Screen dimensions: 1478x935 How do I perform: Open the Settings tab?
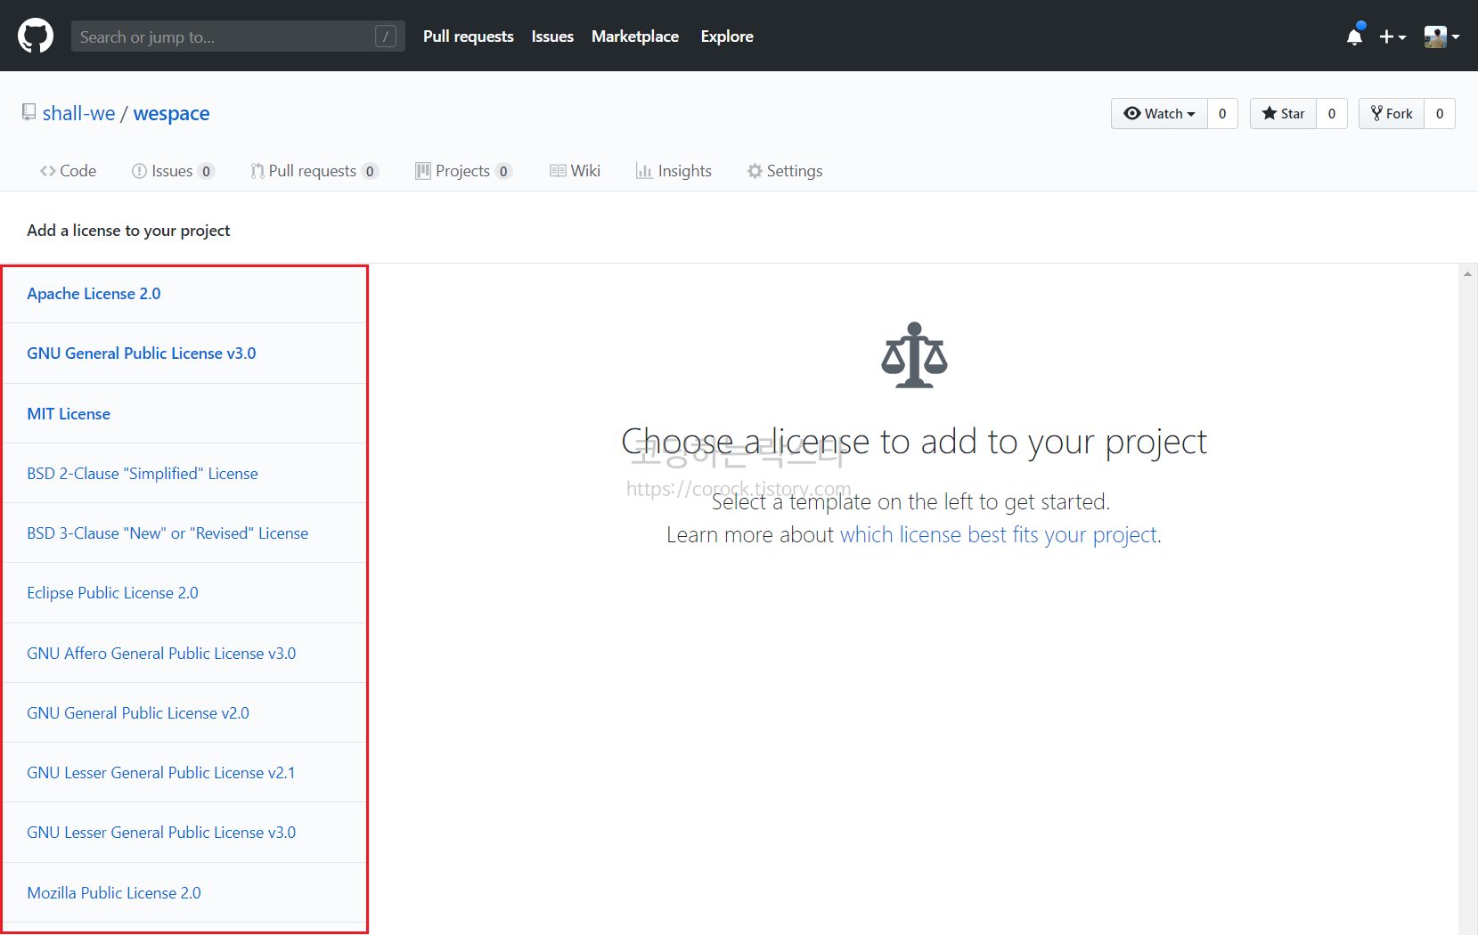(785, 171)
